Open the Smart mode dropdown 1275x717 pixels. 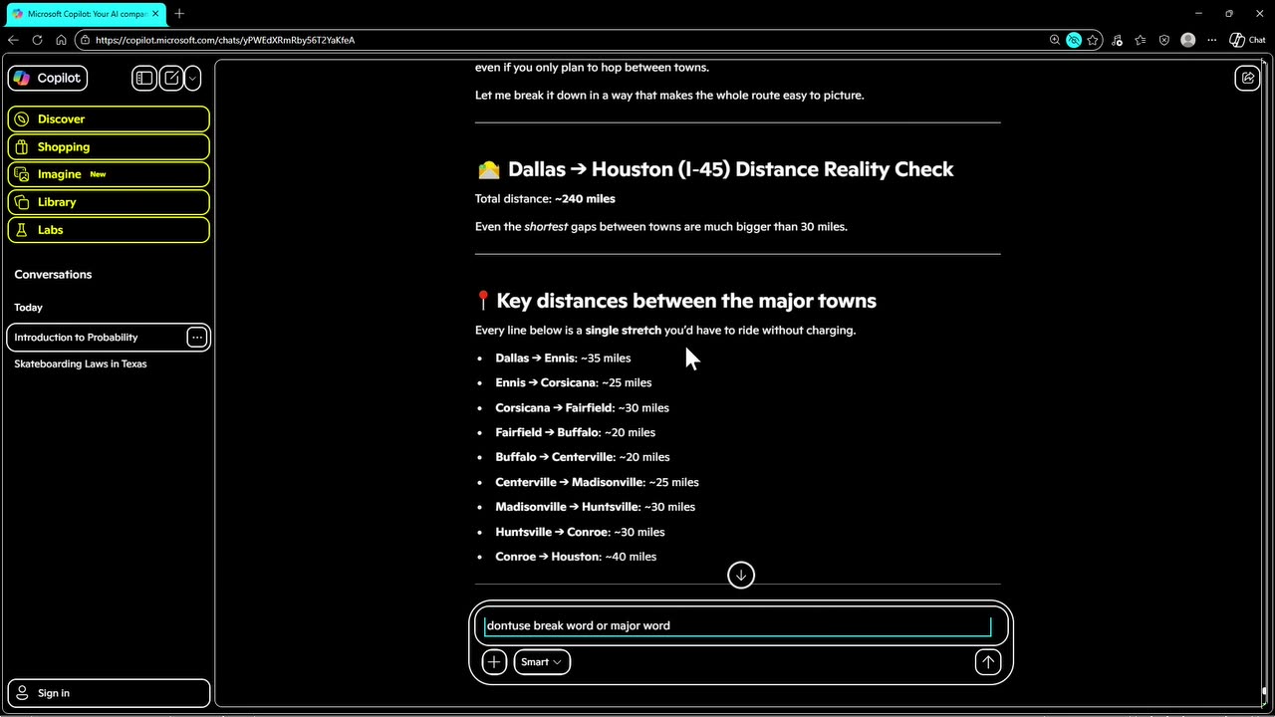click(x=542, y=662)
